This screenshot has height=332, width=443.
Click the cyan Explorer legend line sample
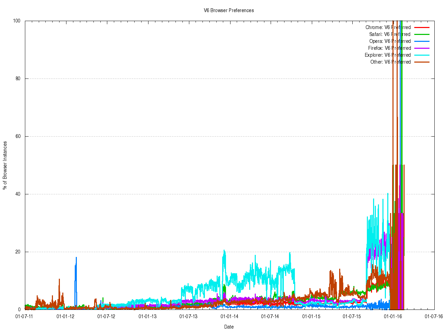pyautogui.click(x=422, y=55)
